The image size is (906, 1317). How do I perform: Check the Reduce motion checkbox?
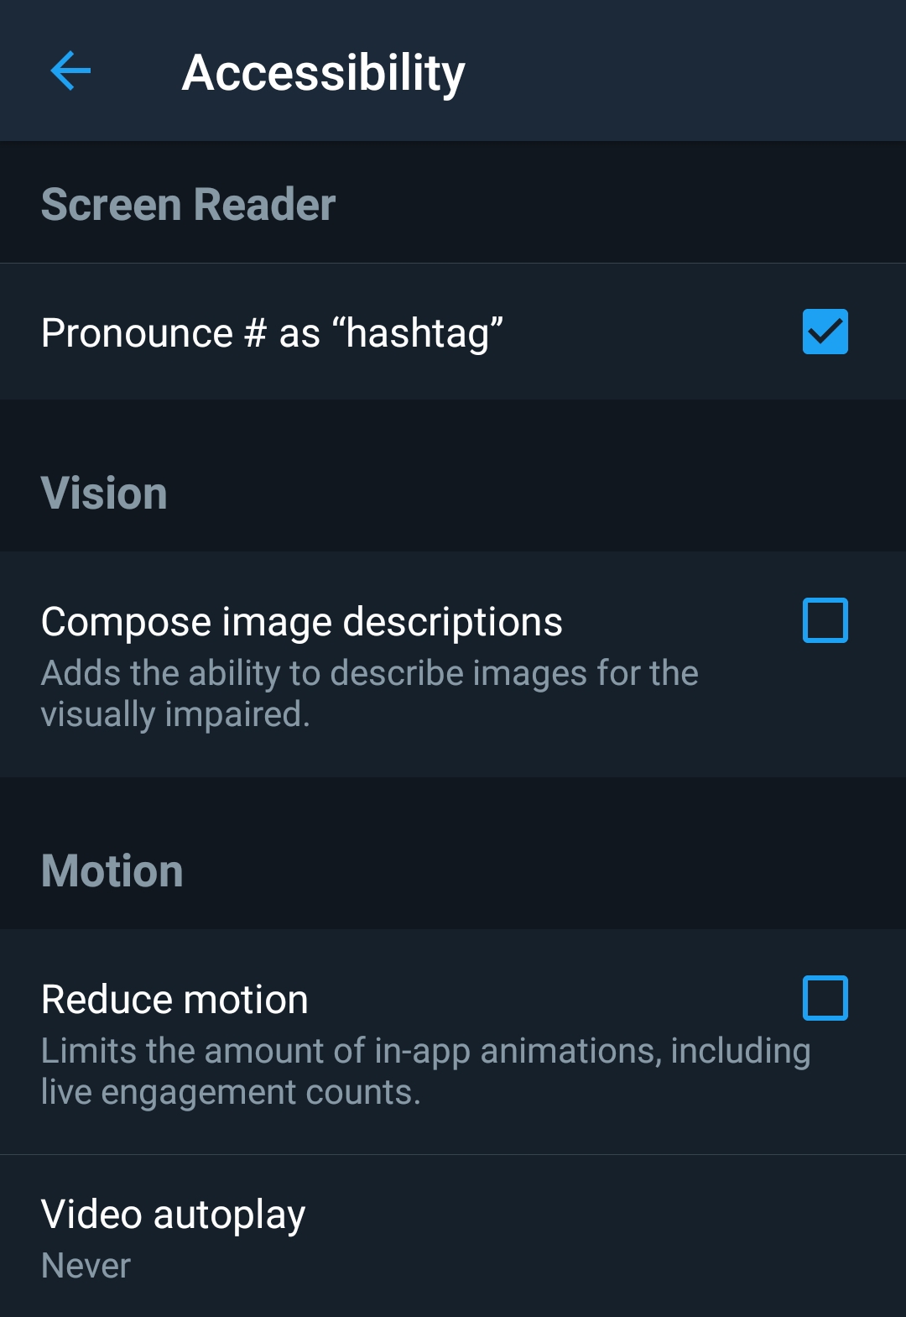click(825, 998)
